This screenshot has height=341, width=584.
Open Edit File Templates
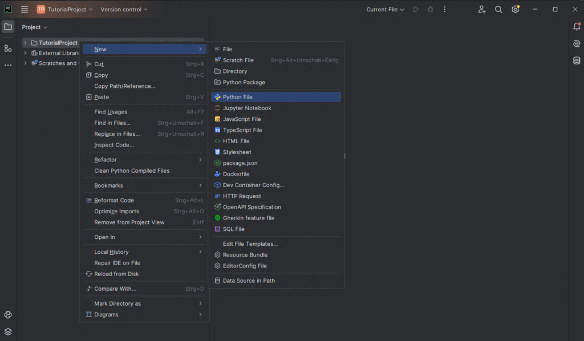tap(276, 244)
